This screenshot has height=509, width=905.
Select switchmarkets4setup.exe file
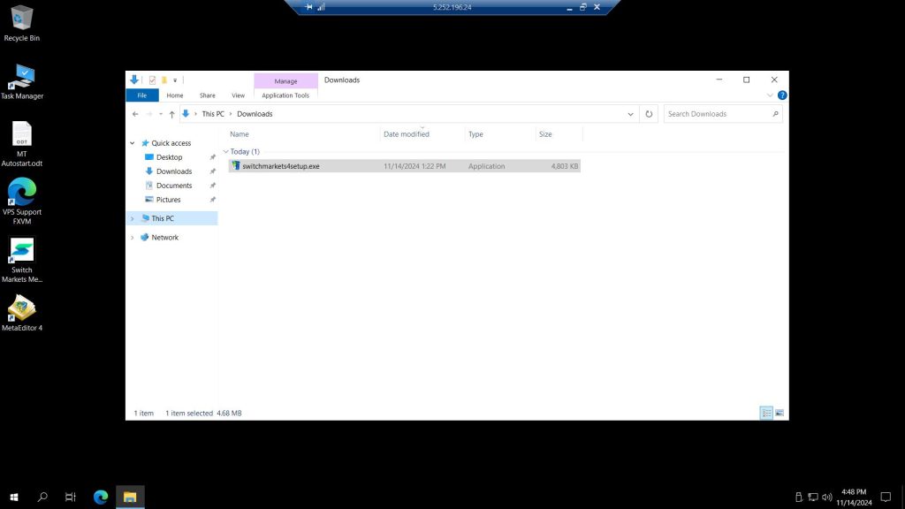click(280, 166)
